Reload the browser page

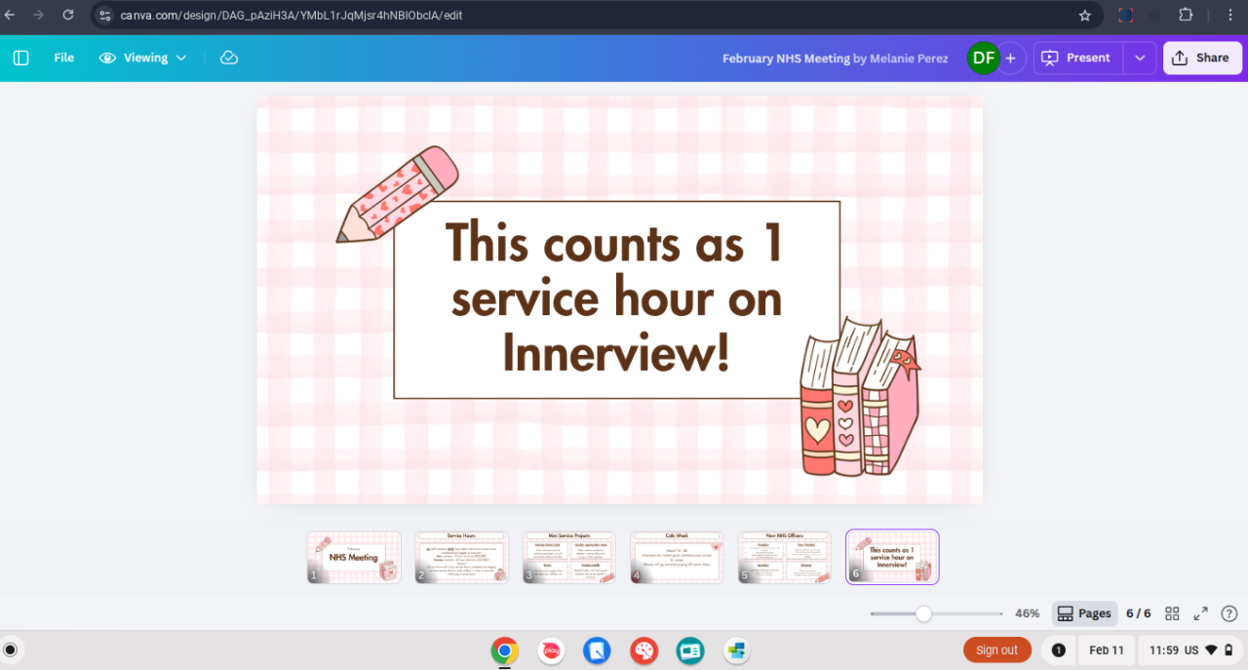(x=68, y=15)
